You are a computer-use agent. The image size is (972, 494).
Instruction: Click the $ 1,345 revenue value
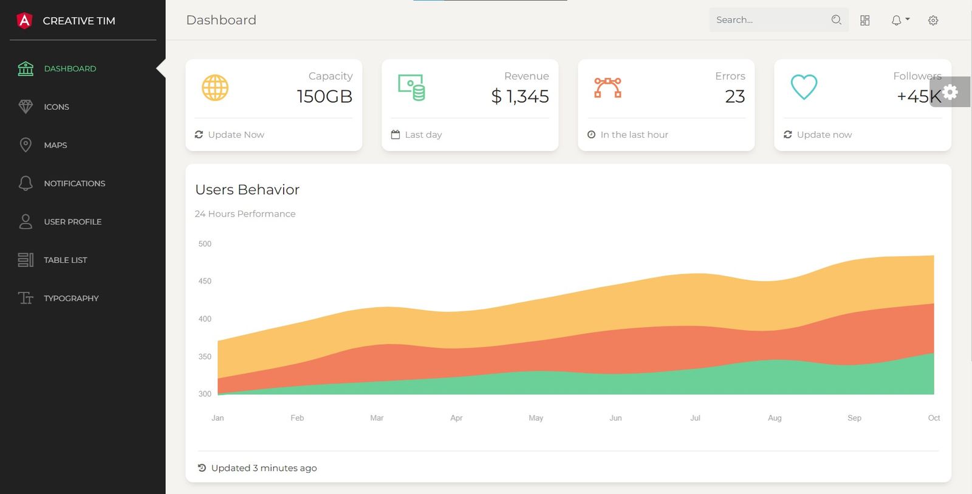coord(520,96)
